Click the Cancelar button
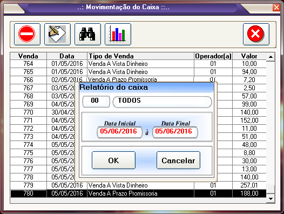This screenshot has width=284, height=214. [x=178, y=160]
